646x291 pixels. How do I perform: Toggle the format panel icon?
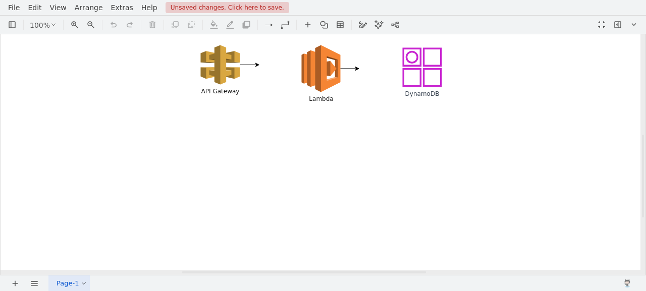(x=618, y=25)
